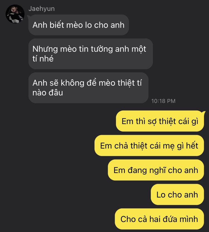
Task: Click the word "tưởng" in the gray message
Action: tap(102, 49)
